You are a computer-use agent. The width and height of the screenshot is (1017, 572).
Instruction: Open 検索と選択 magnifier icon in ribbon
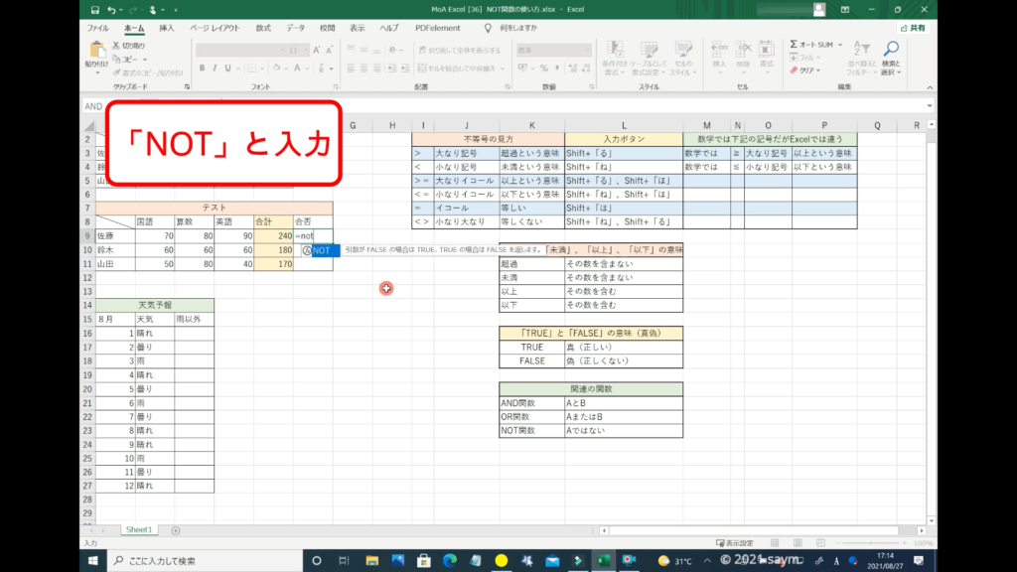click(x=890, y=50)
